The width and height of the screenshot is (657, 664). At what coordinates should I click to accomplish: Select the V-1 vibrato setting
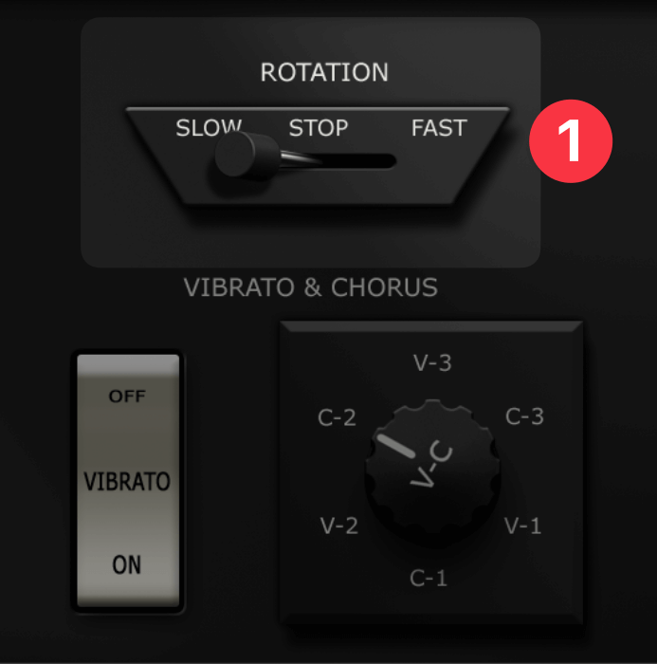click(x=522, y=526)
